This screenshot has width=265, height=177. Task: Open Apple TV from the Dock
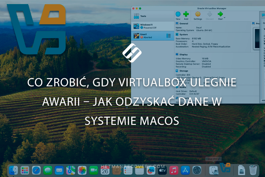162,170
